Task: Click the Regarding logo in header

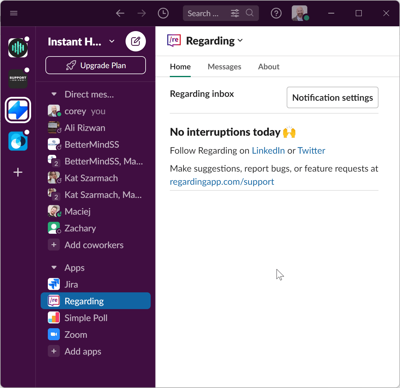Action: click(174, 40)
